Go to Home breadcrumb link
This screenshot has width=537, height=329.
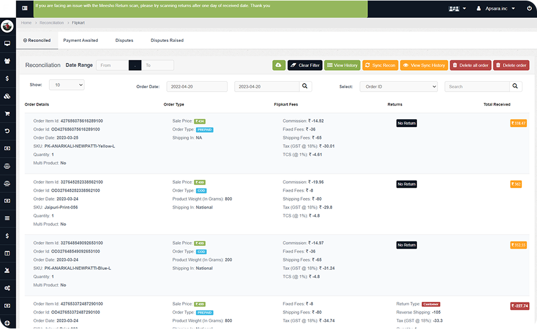click(x=26, y=23)
